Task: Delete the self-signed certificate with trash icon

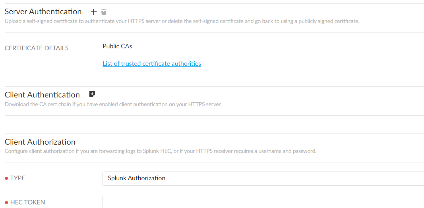Action: tap(104, 12)
